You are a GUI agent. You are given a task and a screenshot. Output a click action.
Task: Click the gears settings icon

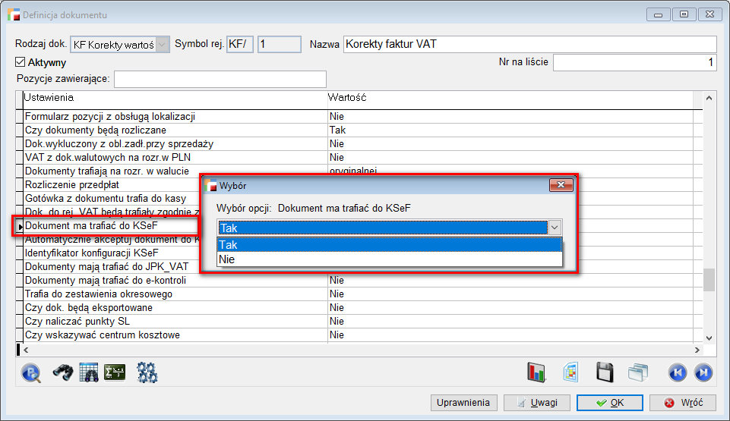point(147,372)
